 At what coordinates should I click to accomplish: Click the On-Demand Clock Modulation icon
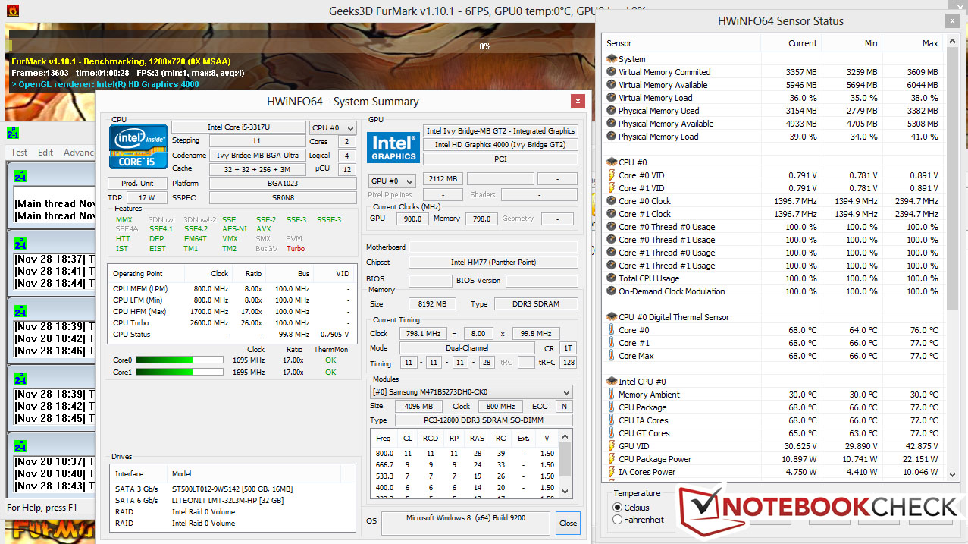(612, 291)
